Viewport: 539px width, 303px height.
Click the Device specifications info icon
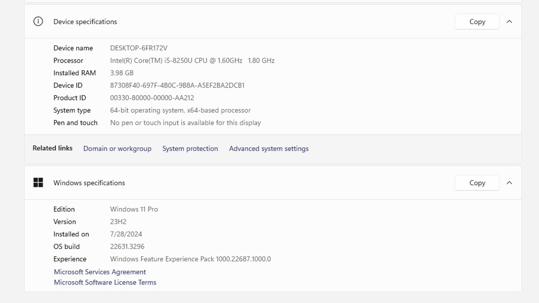pyautogui.click(x=38, y=21)
